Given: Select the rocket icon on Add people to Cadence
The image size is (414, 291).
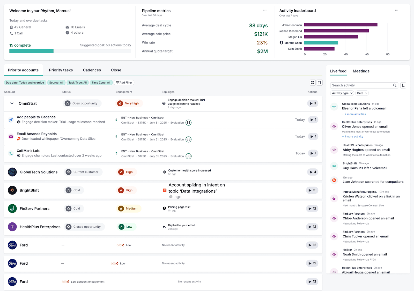Looking at the screenshot, I should 11,120.
